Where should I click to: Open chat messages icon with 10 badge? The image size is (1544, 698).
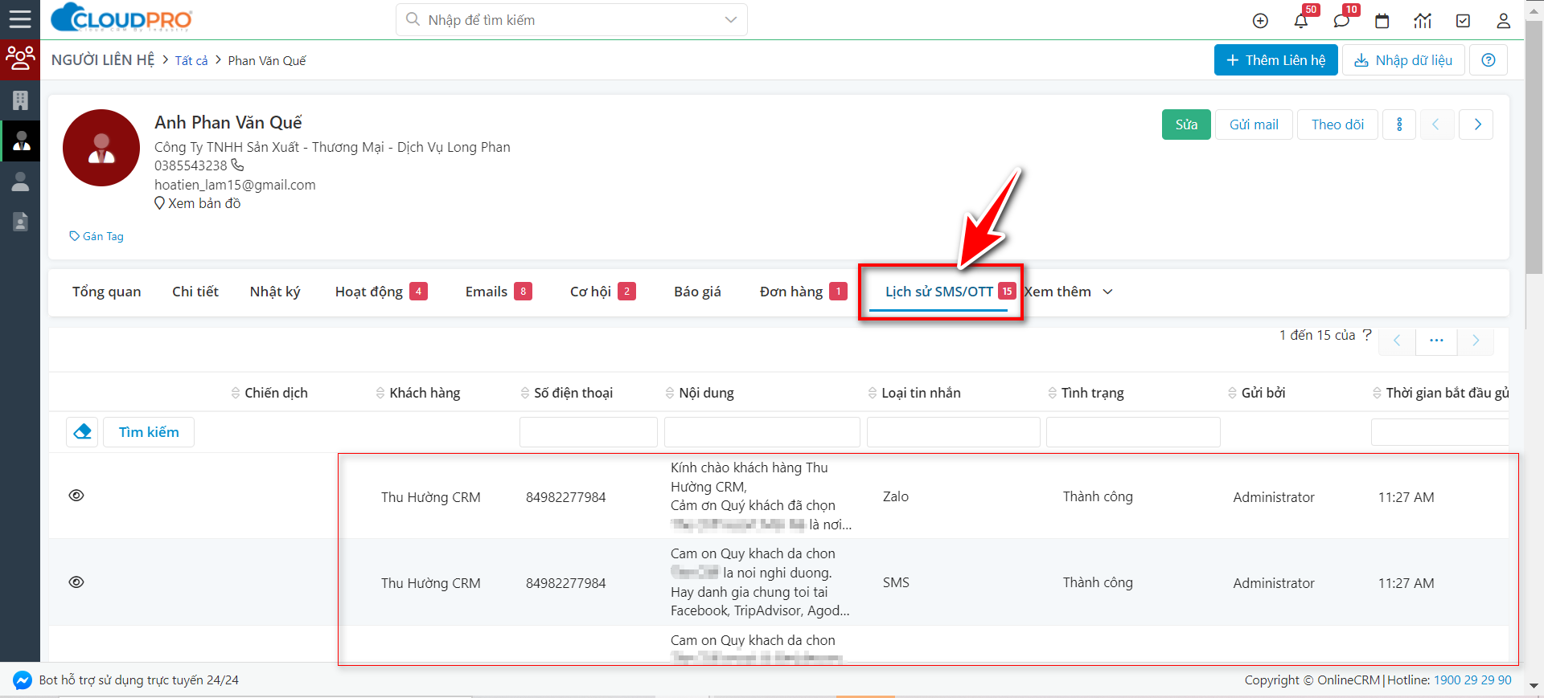[1341, 21]
